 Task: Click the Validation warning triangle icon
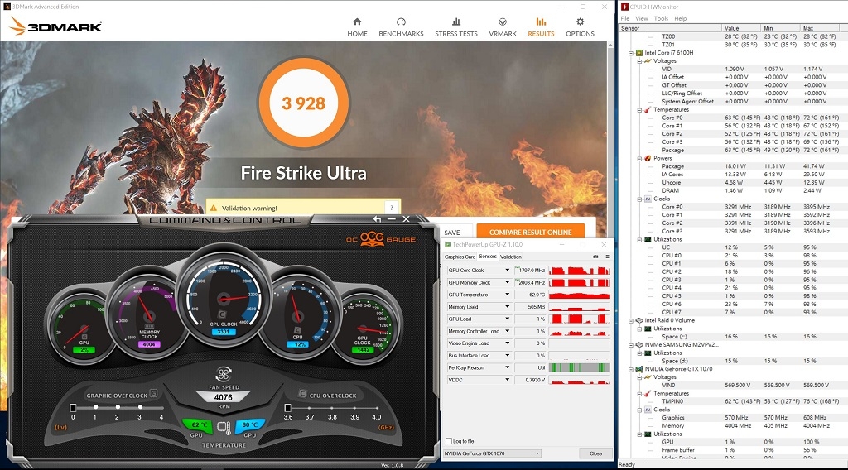(x=213, y=208)
